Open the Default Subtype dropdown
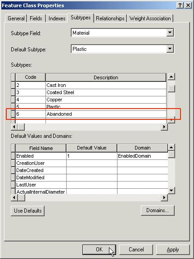Image resolution: width=194 pixels, height=259 pixels. 170,49
